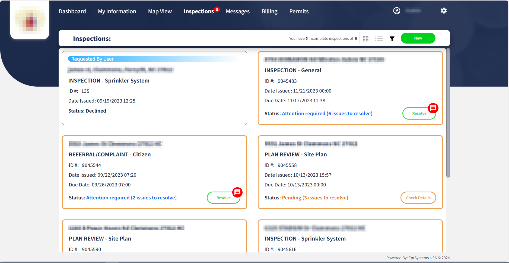509x263 pixels.
Task: Click the inspections list vertical scrollbar
Action: 448,114
